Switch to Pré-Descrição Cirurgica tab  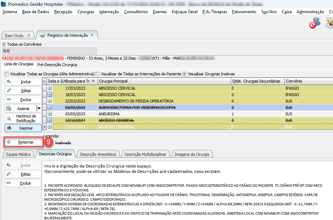pyautogui.click(x=57, y=65)
